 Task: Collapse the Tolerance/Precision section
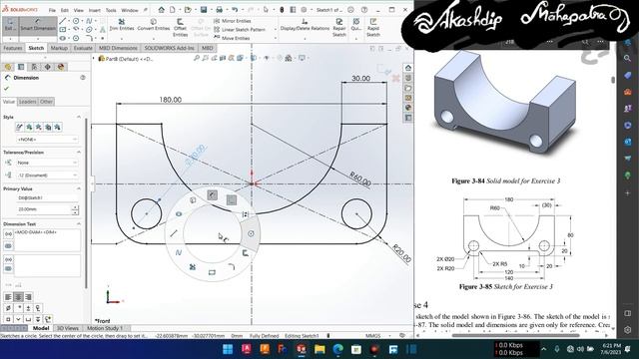(79, 152)
